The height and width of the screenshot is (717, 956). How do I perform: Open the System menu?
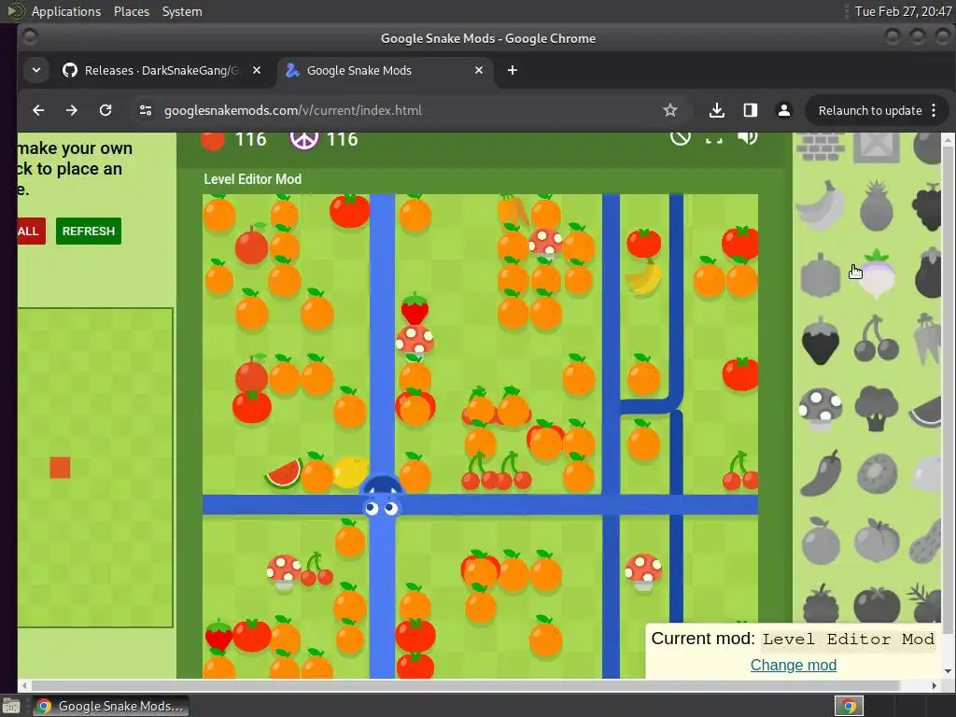(x=182, y=11)
